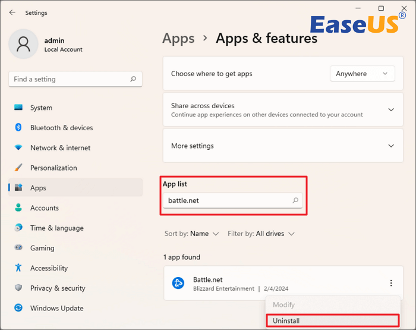
Task: Click the Find a setting search box
Action: click(x=75, y=79)
